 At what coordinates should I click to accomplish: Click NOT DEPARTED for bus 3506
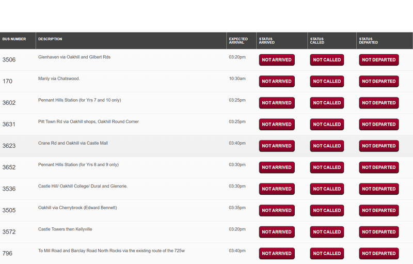click(378, 60)
